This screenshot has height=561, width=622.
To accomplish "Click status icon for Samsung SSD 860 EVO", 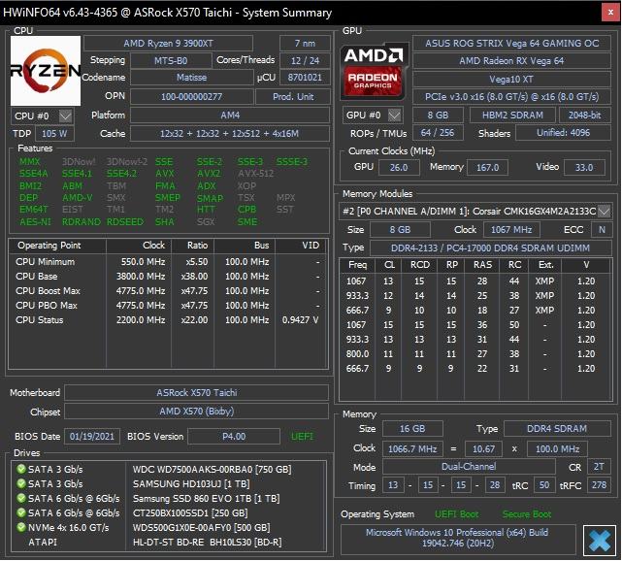I will [21, 498].
